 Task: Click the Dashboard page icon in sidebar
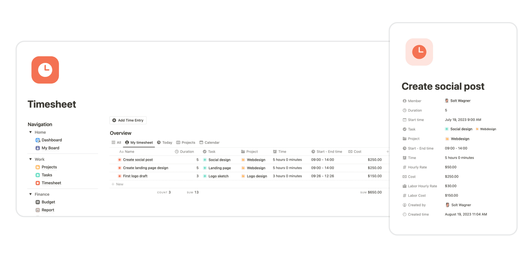tap(38, 140)
